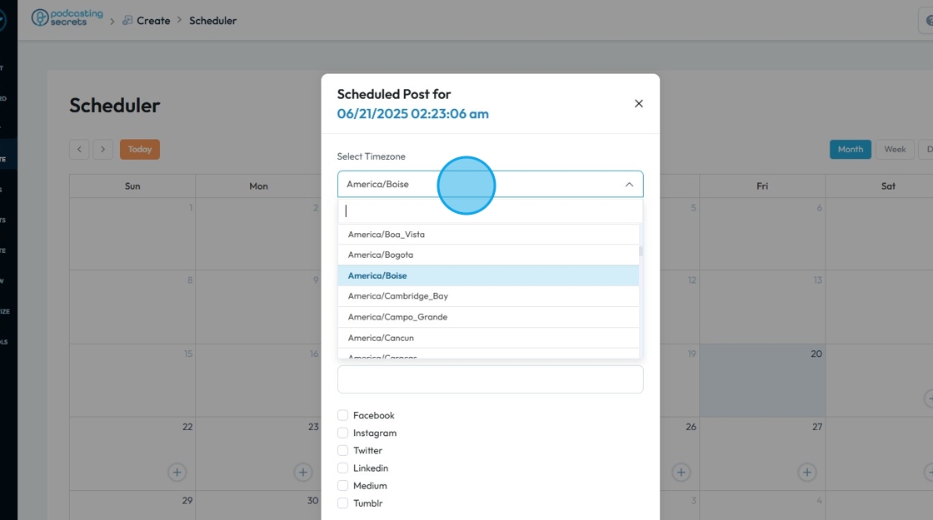The height and width of the screenshot is (520, 933).
Task: Tick the Linkedin checkbox
Action: coord(342,468)
